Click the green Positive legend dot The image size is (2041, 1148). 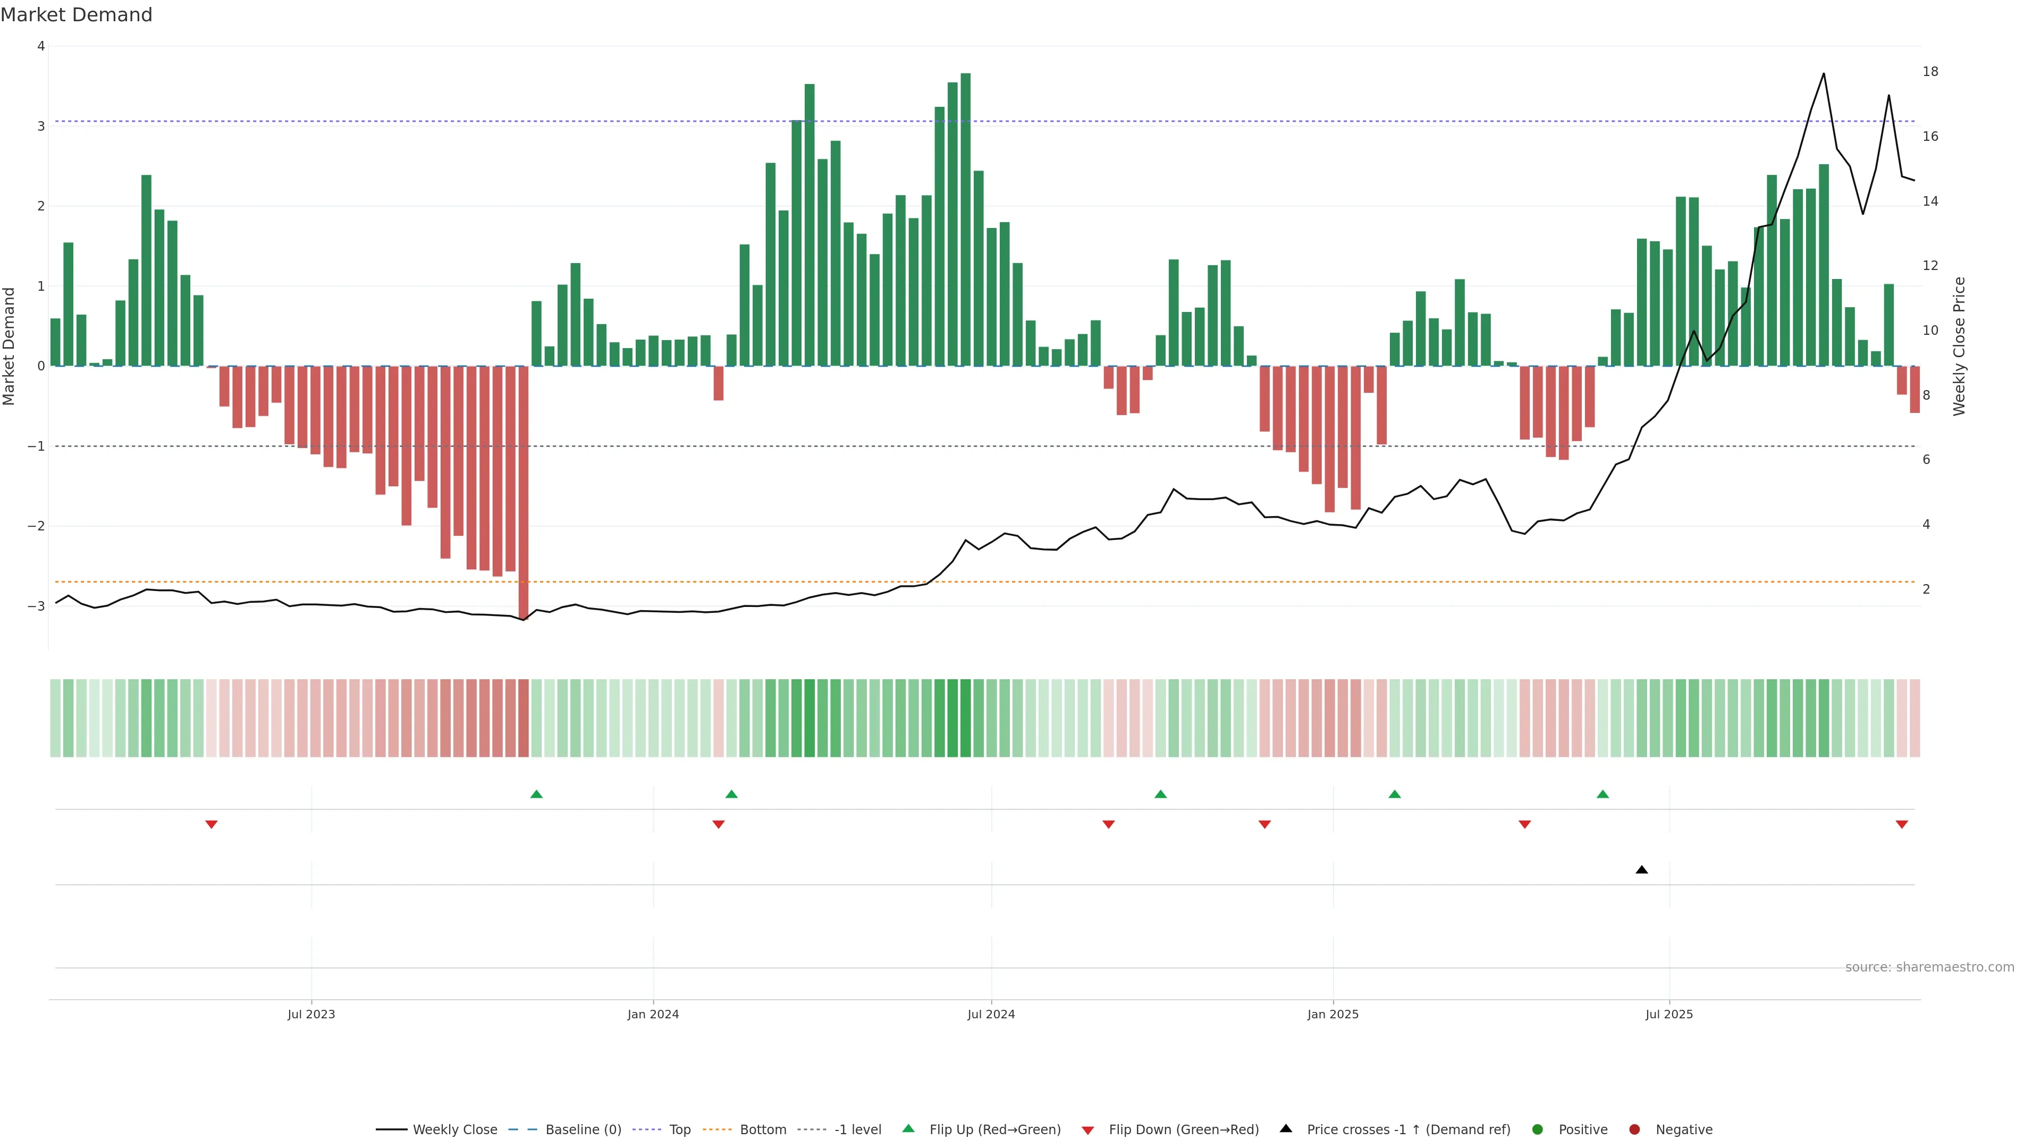point(1538,1130)
